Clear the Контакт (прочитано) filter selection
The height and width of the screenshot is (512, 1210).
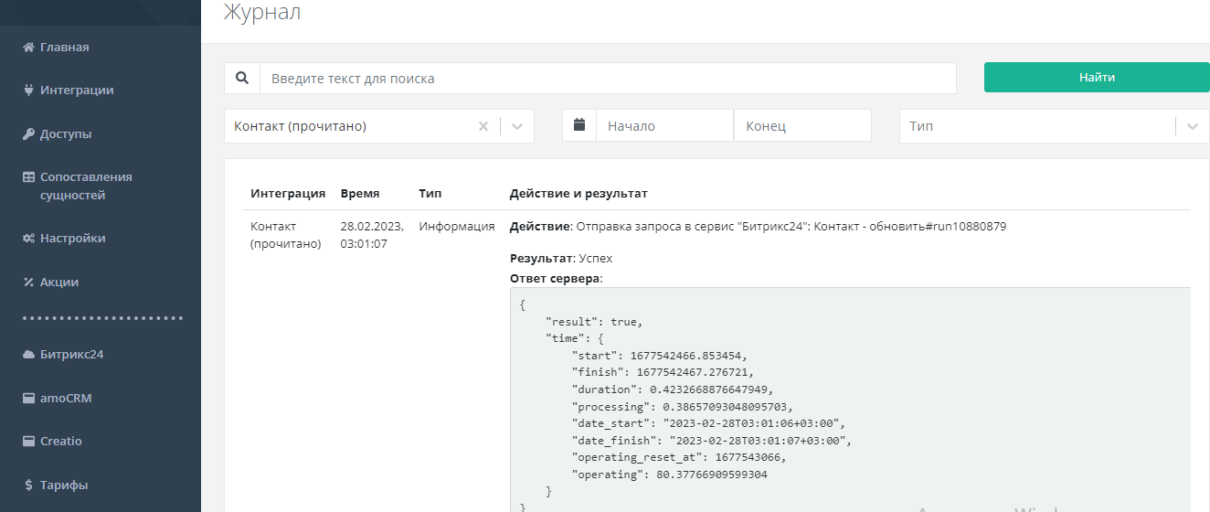[483, 126]
